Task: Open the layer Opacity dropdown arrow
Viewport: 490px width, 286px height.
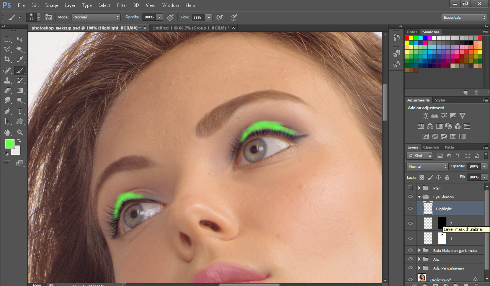Action: pos(485,167)
